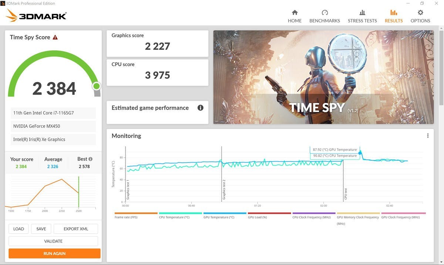Click the 3DMark logo

point(36,16)
